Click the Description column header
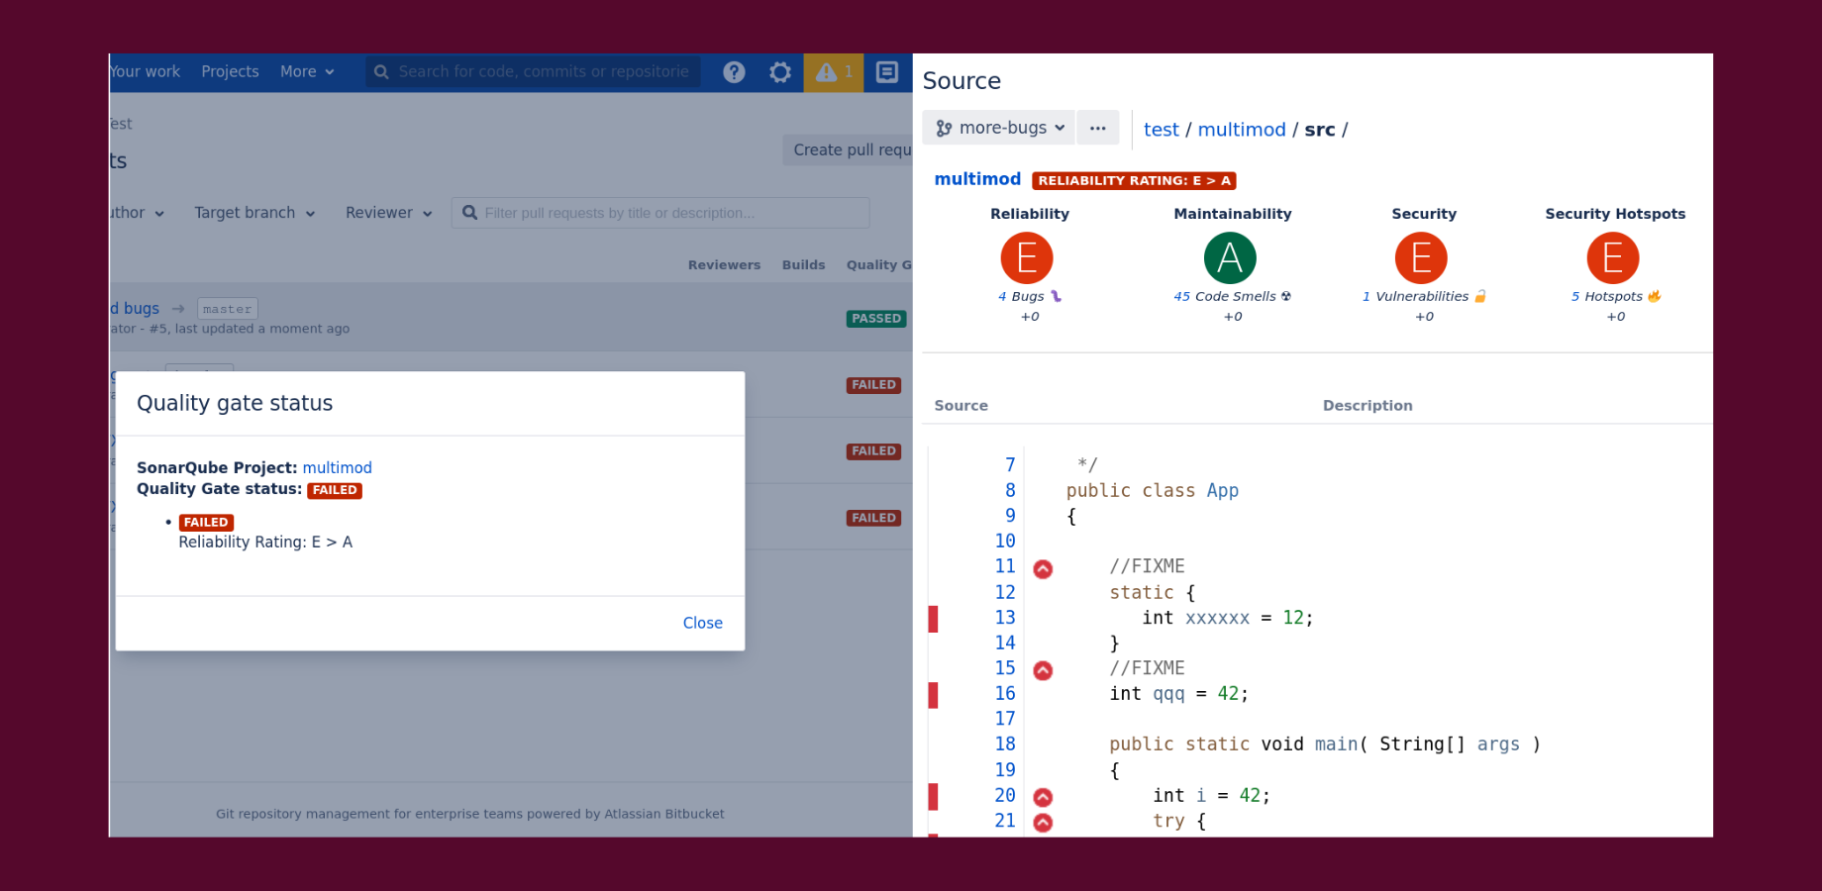Viewport: 1822px width, 891px height. [1367, 406]
